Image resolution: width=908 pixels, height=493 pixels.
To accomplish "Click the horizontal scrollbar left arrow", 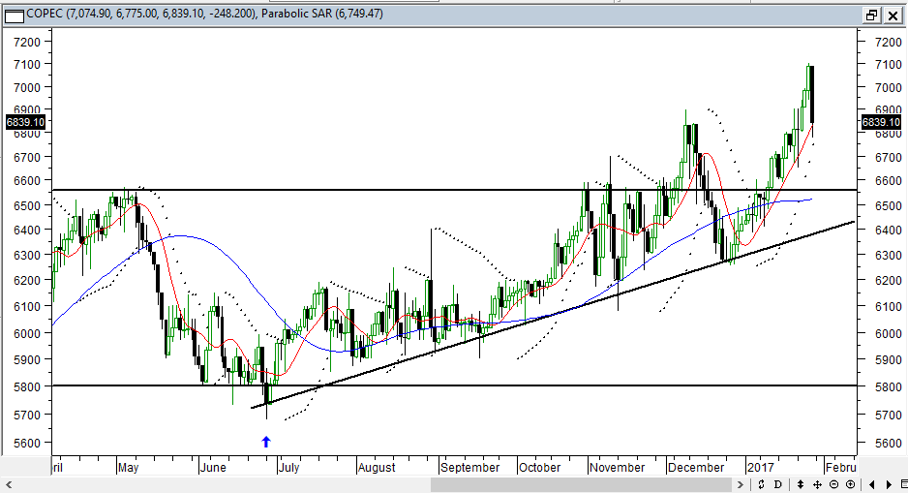I will coord(9,484).
